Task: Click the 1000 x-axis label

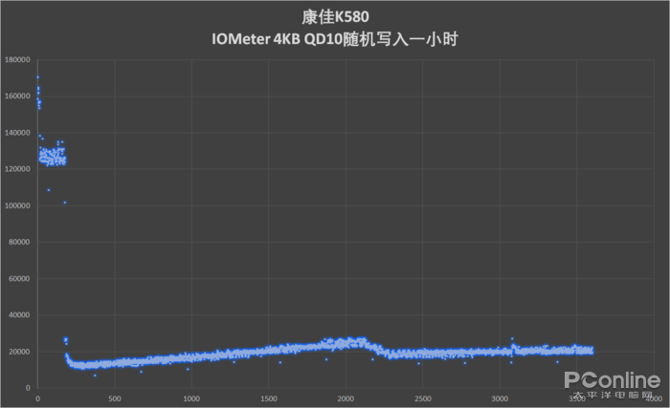Action: coord(190,397)
